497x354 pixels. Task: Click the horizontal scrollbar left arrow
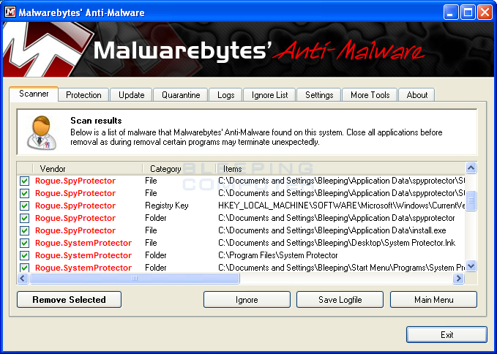[23, 279]
